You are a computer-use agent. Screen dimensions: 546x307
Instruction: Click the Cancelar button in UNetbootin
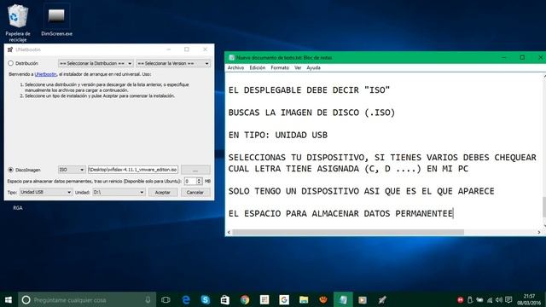coord(195,192)
